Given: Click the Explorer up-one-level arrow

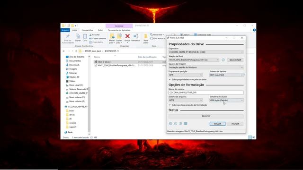Looking at the screenshot, I should tap(76, 51).
